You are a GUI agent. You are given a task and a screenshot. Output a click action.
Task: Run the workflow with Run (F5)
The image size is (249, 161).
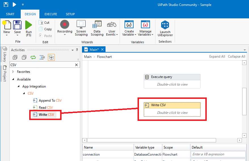click(x=29, y=28)
